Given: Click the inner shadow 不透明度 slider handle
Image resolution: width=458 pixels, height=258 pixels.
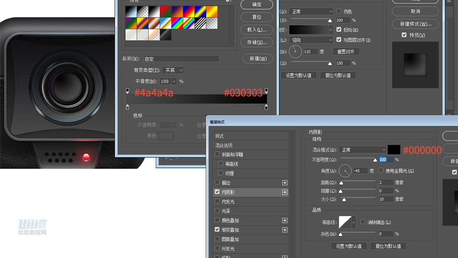Looking at the screenshot, I should [x=375, y=160].
